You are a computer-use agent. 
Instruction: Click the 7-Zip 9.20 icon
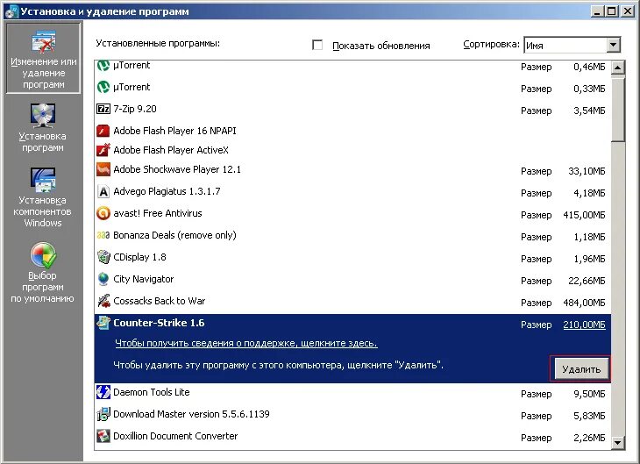click(103, 109)
